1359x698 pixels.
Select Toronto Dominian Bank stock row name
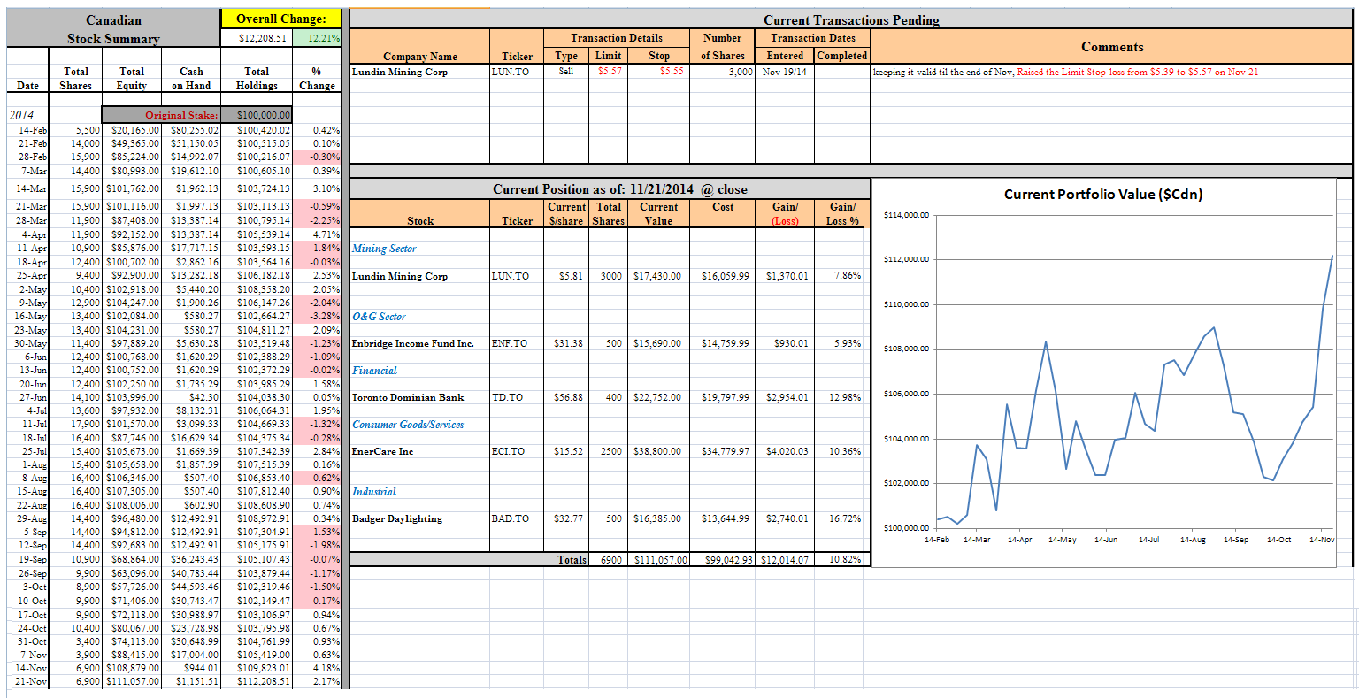tap(408, 397)
